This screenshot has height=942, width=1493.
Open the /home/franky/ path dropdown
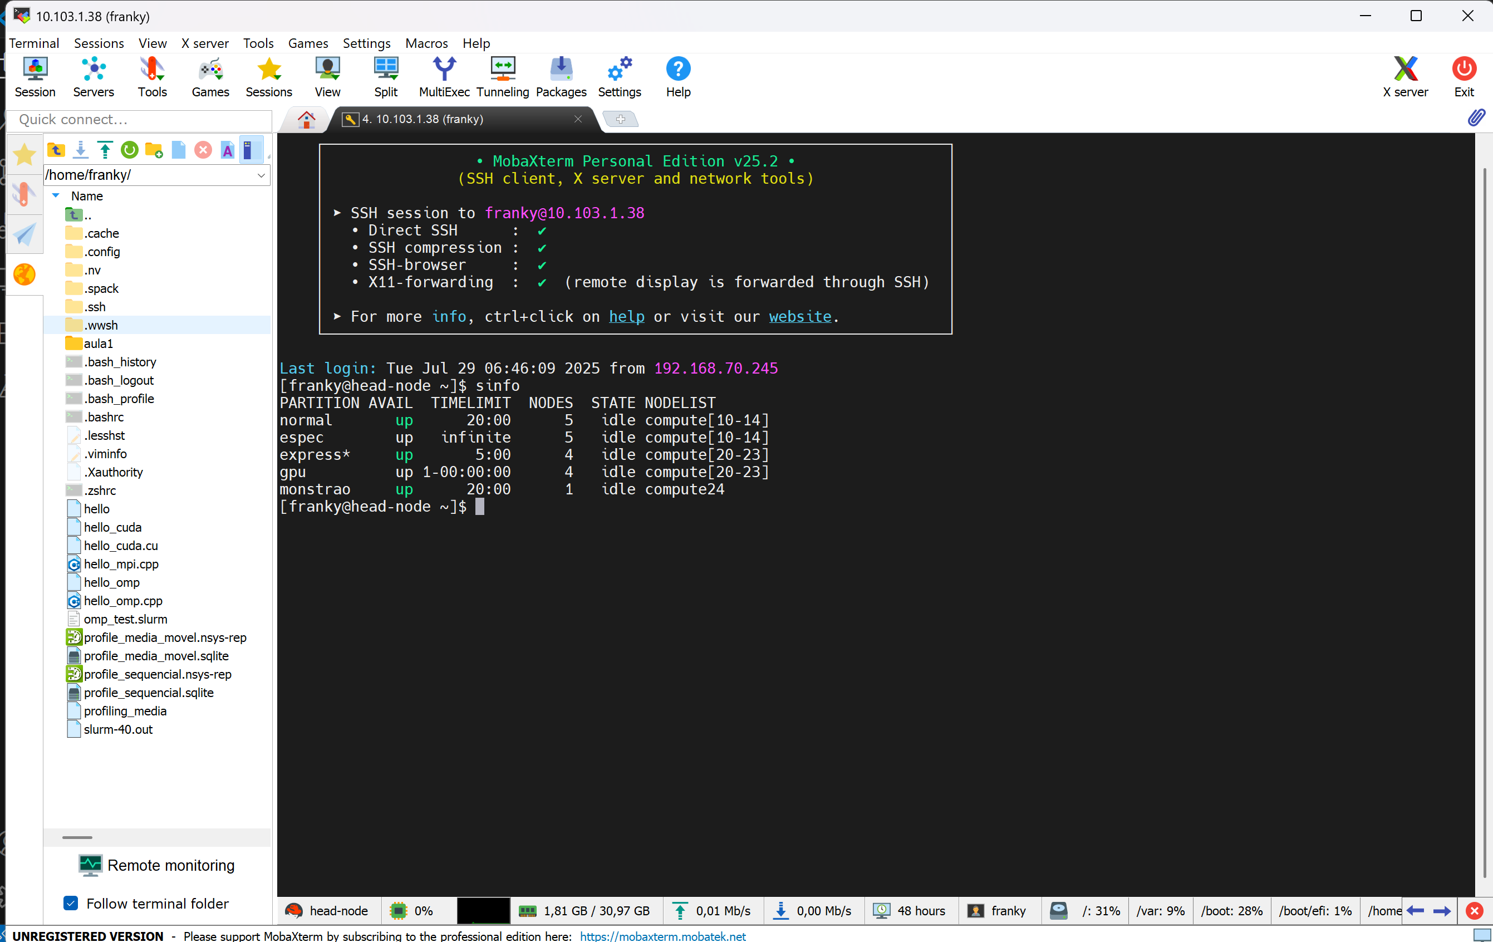click(x=261, y=175)
